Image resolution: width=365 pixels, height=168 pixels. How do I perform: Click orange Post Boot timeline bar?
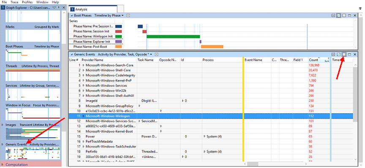tap(212, 47)
